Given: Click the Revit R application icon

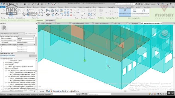Looking at the screenshot, I should tap(1, 4).
